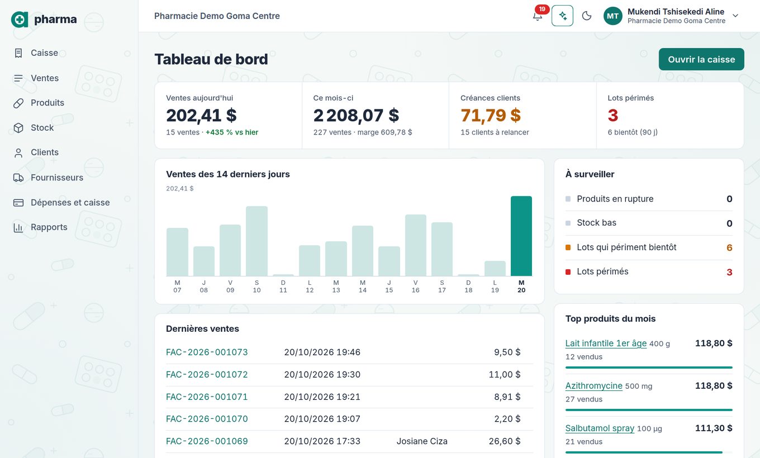Viewport: 760px width, 458px height.
Task: Click the 11,00 $ amount in latest sales
Action: 505,375
